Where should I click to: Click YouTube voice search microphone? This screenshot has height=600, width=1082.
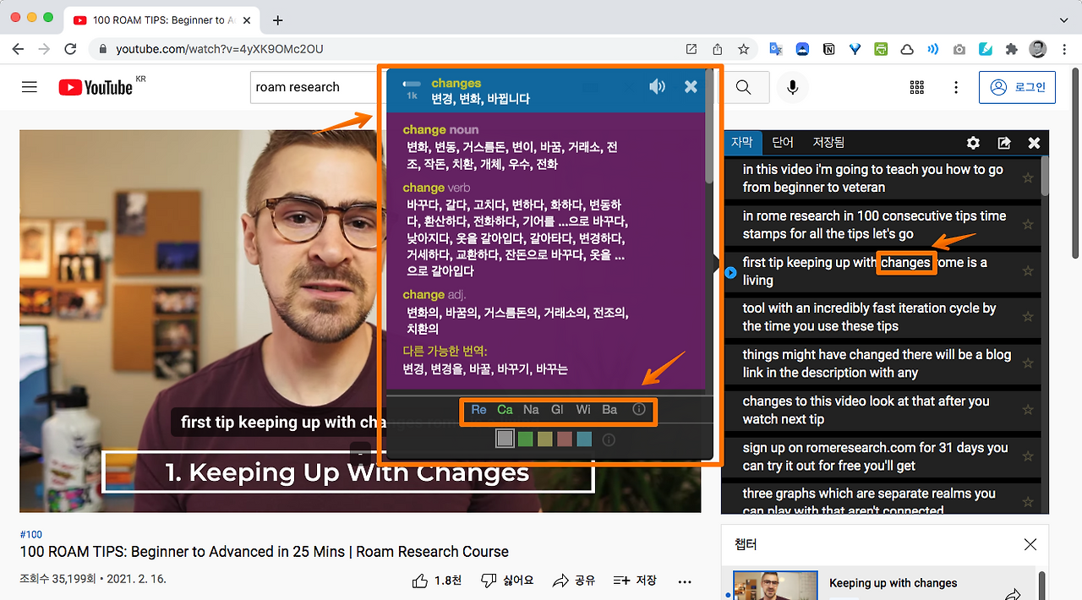point(792,87)
